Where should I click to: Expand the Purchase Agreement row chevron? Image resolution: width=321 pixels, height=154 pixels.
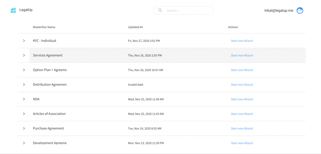[x=24, y=128]
